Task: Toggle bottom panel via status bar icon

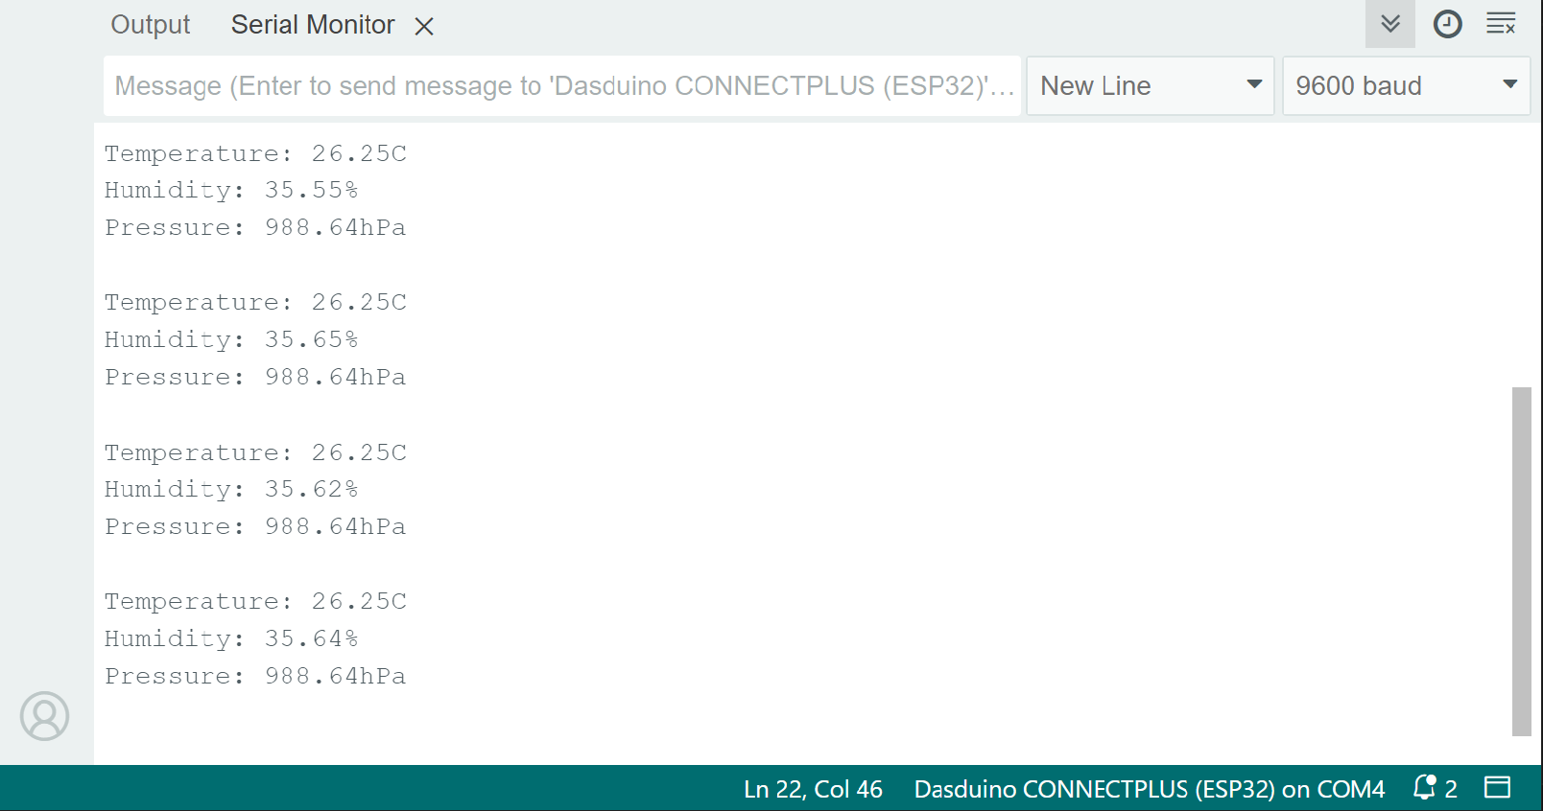Action: pos(1497,788)
